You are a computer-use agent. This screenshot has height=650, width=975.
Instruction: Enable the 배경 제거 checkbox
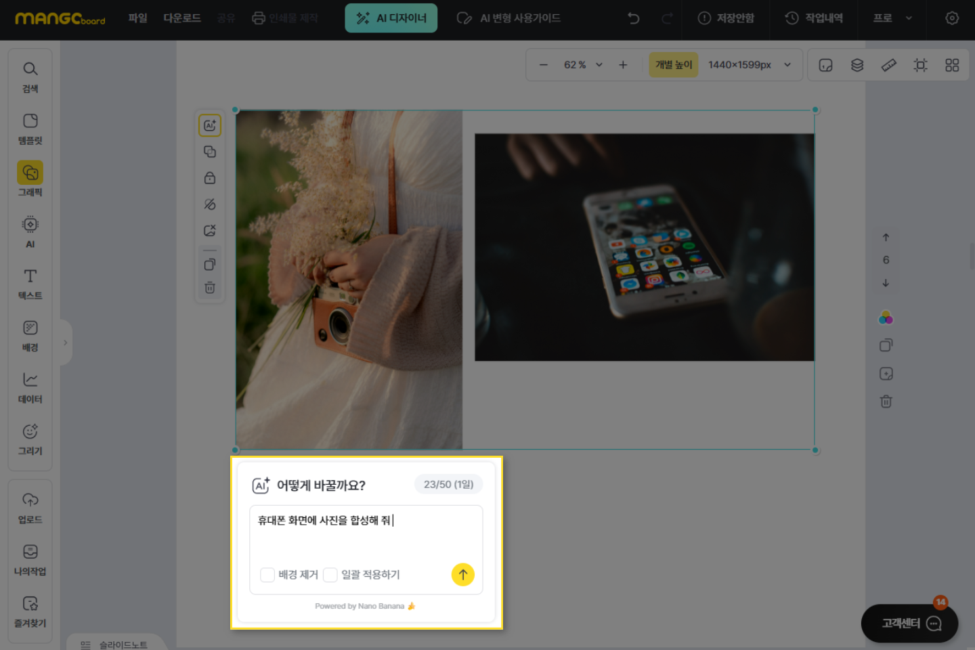(267, 575)
